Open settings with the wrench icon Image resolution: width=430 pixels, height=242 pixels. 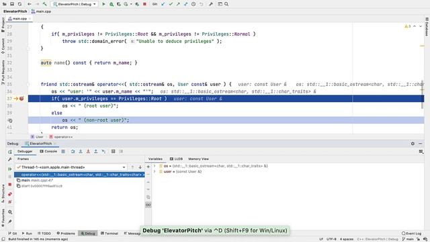[211, 4]
